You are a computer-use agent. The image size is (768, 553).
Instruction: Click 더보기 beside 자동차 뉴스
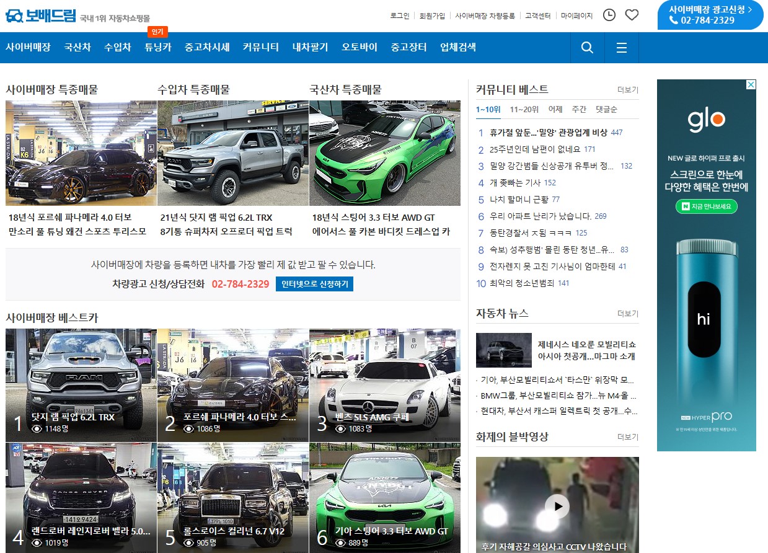click(628, 314)
